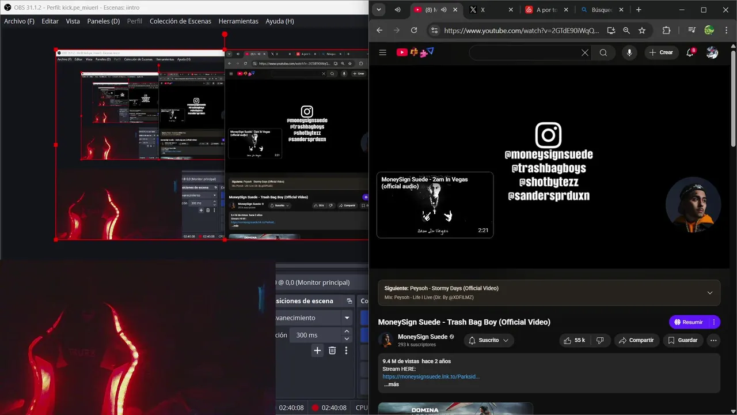This screenshot has width=737, height=415.
Task: Click the install app icon in address bar
Action: (611, 31)
